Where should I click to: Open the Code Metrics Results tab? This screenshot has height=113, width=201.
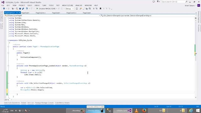[62, 103]
